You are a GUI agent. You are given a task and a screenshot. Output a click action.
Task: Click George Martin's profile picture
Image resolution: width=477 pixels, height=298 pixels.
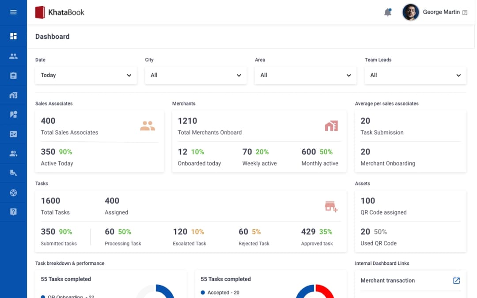[410, 12]
